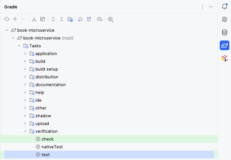Viewport: 231px width, 160px height.
Task: Expand the upload task group
Action: pos(25,123)
